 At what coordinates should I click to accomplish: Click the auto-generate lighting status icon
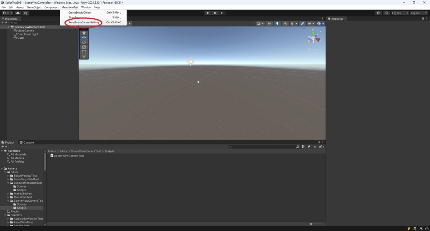[421, 228]
